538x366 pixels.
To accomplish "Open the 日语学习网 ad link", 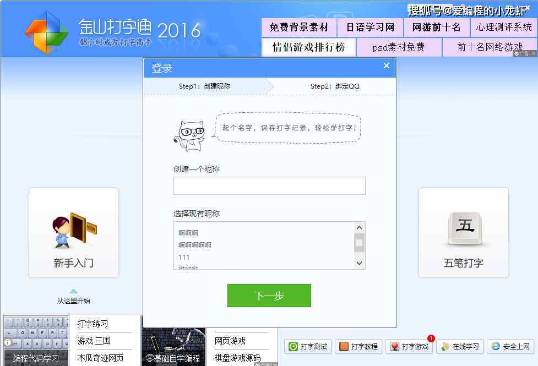I will point(370,28).
